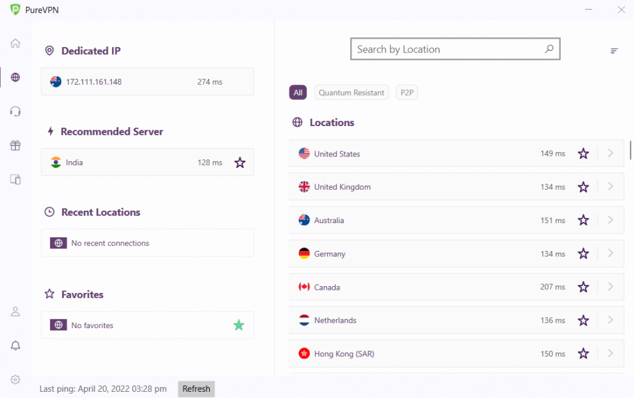
Task: Click the No favorites placeholder text
Action: [x=92, y=325]
